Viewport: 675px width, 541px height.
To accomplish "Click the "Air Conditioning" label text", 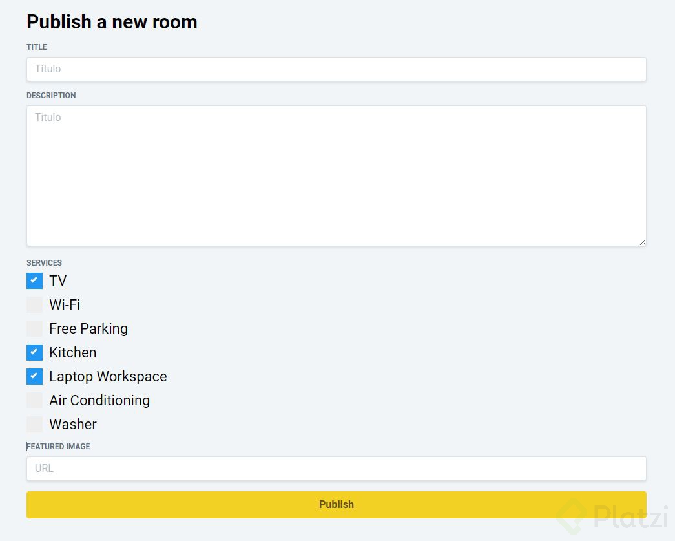I will 99,401.
